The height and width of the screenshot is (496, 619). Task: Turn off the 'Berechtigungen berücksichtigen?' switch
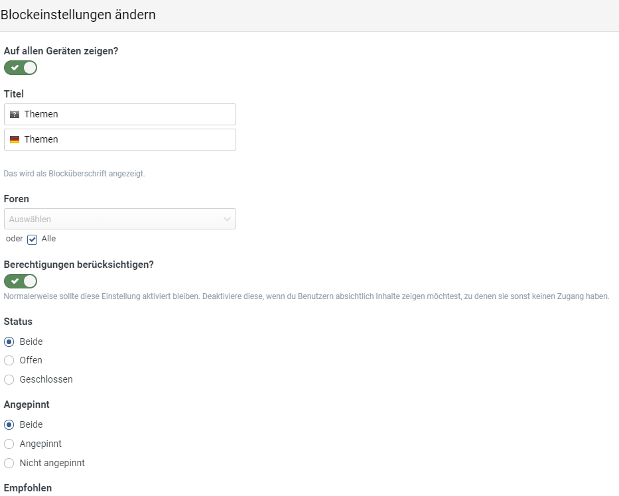[20, 281]
